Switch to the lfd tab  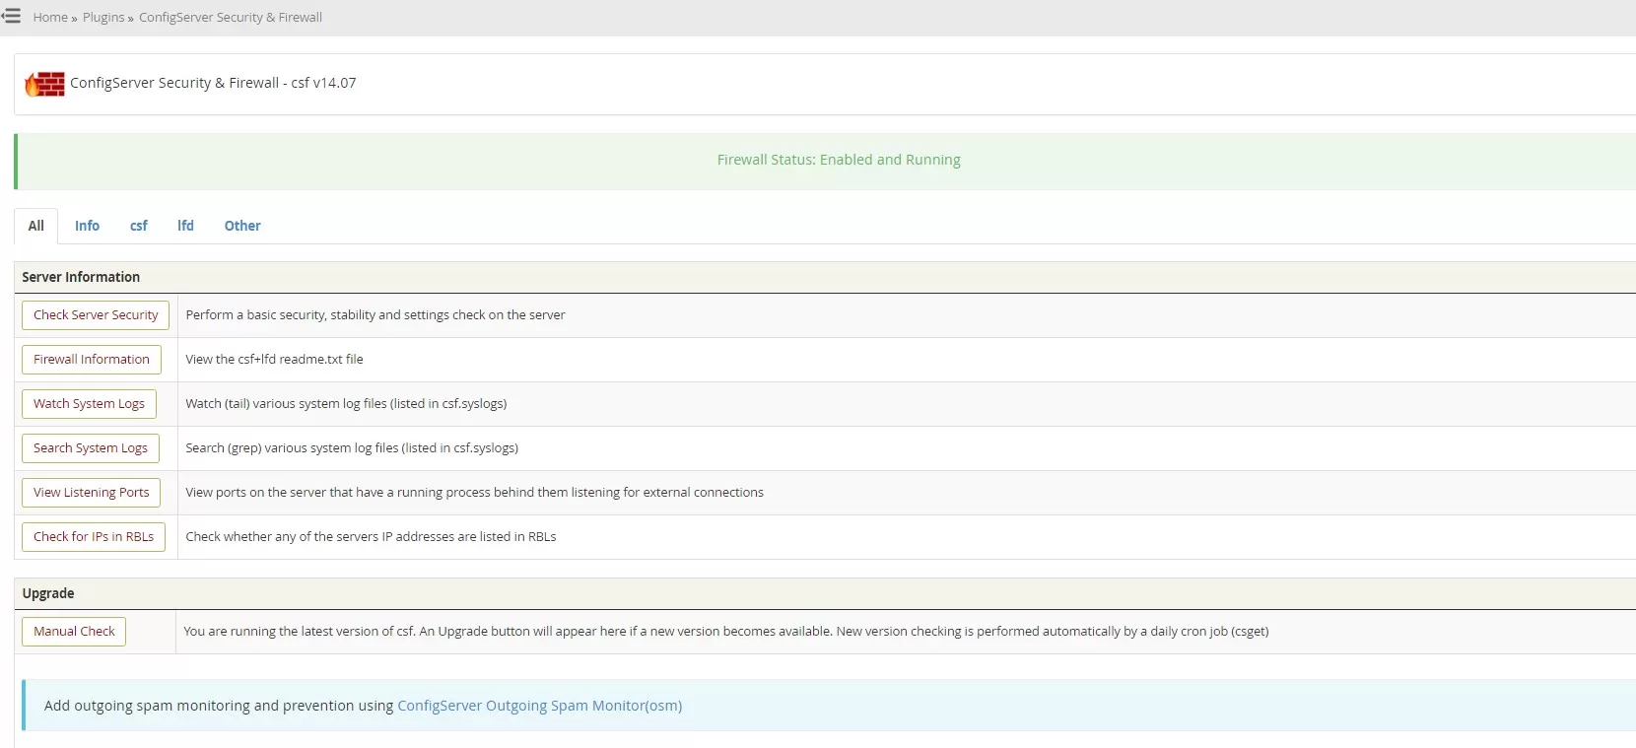coord(185,226)
